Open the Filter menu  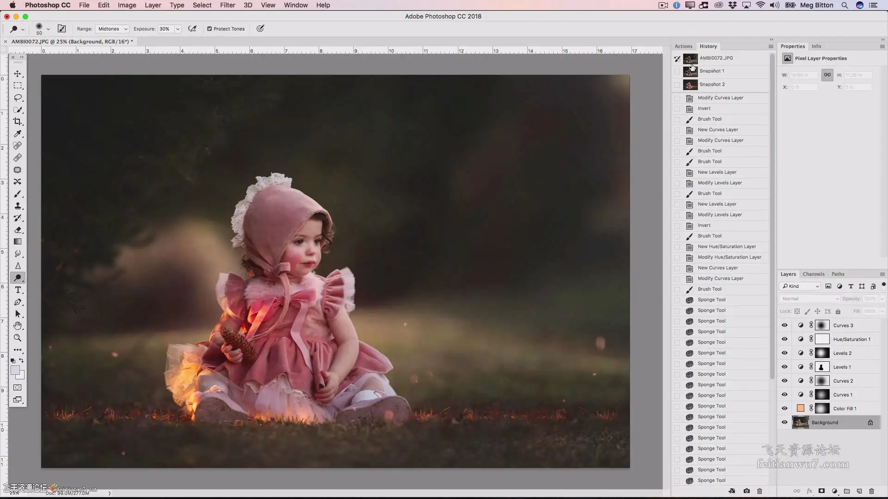click(227, 5)
